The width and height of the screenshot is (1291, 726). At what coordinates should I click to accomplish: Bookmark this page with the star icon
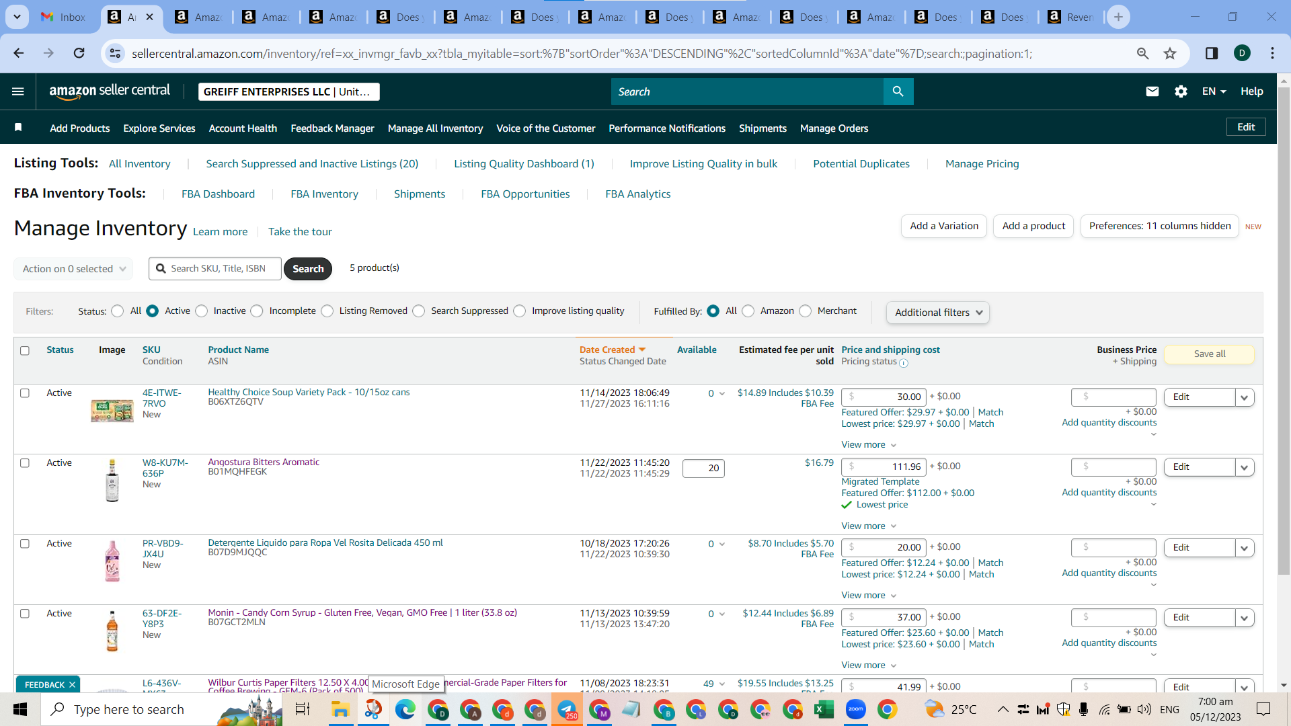point(1170,53)
